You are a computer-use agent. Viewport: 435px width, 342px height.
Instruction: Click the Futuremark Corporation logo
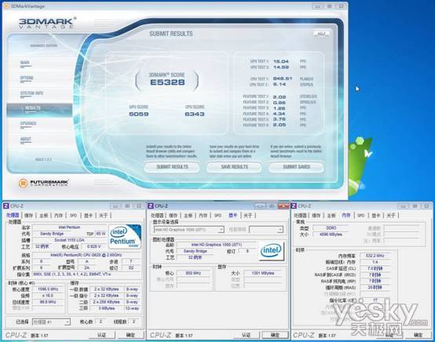click(x=43, y=183)
